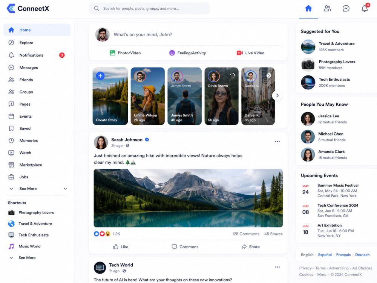Open Photography Lovers suggested group

tap(328, 65)
